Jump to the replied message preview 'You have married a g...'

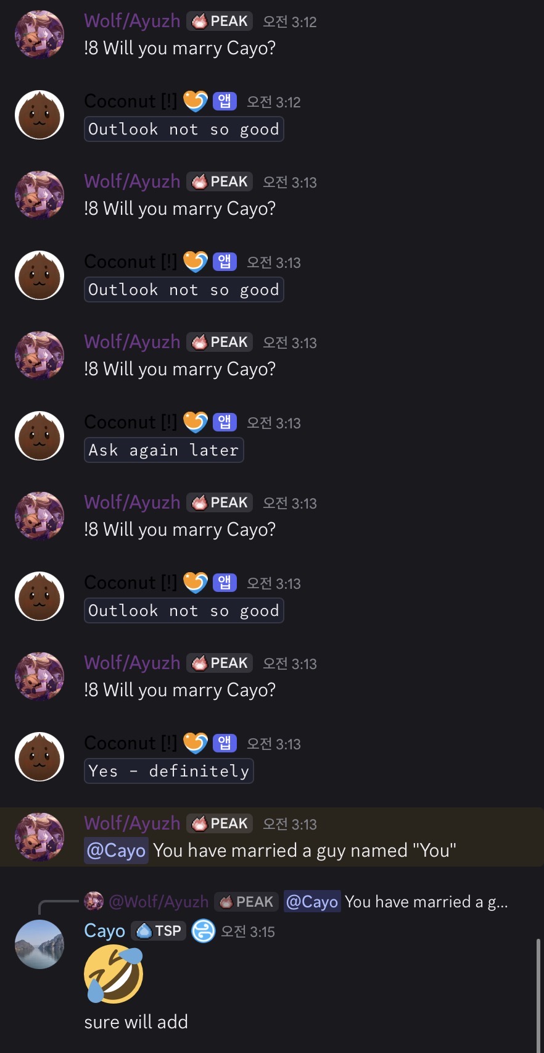coord(426,902)
